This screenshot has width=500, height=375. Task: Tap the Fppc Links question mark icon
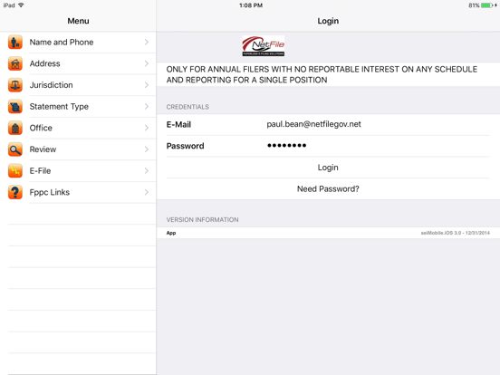15,192
